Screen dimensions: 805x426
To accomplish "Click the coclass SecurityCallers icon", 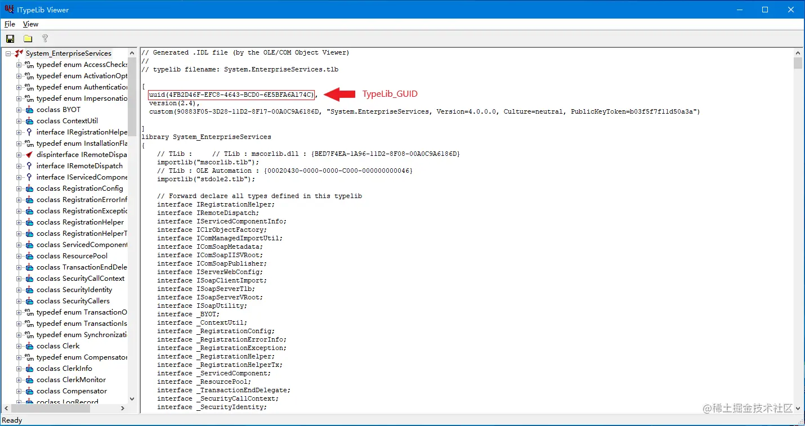I will pos(29,301).
